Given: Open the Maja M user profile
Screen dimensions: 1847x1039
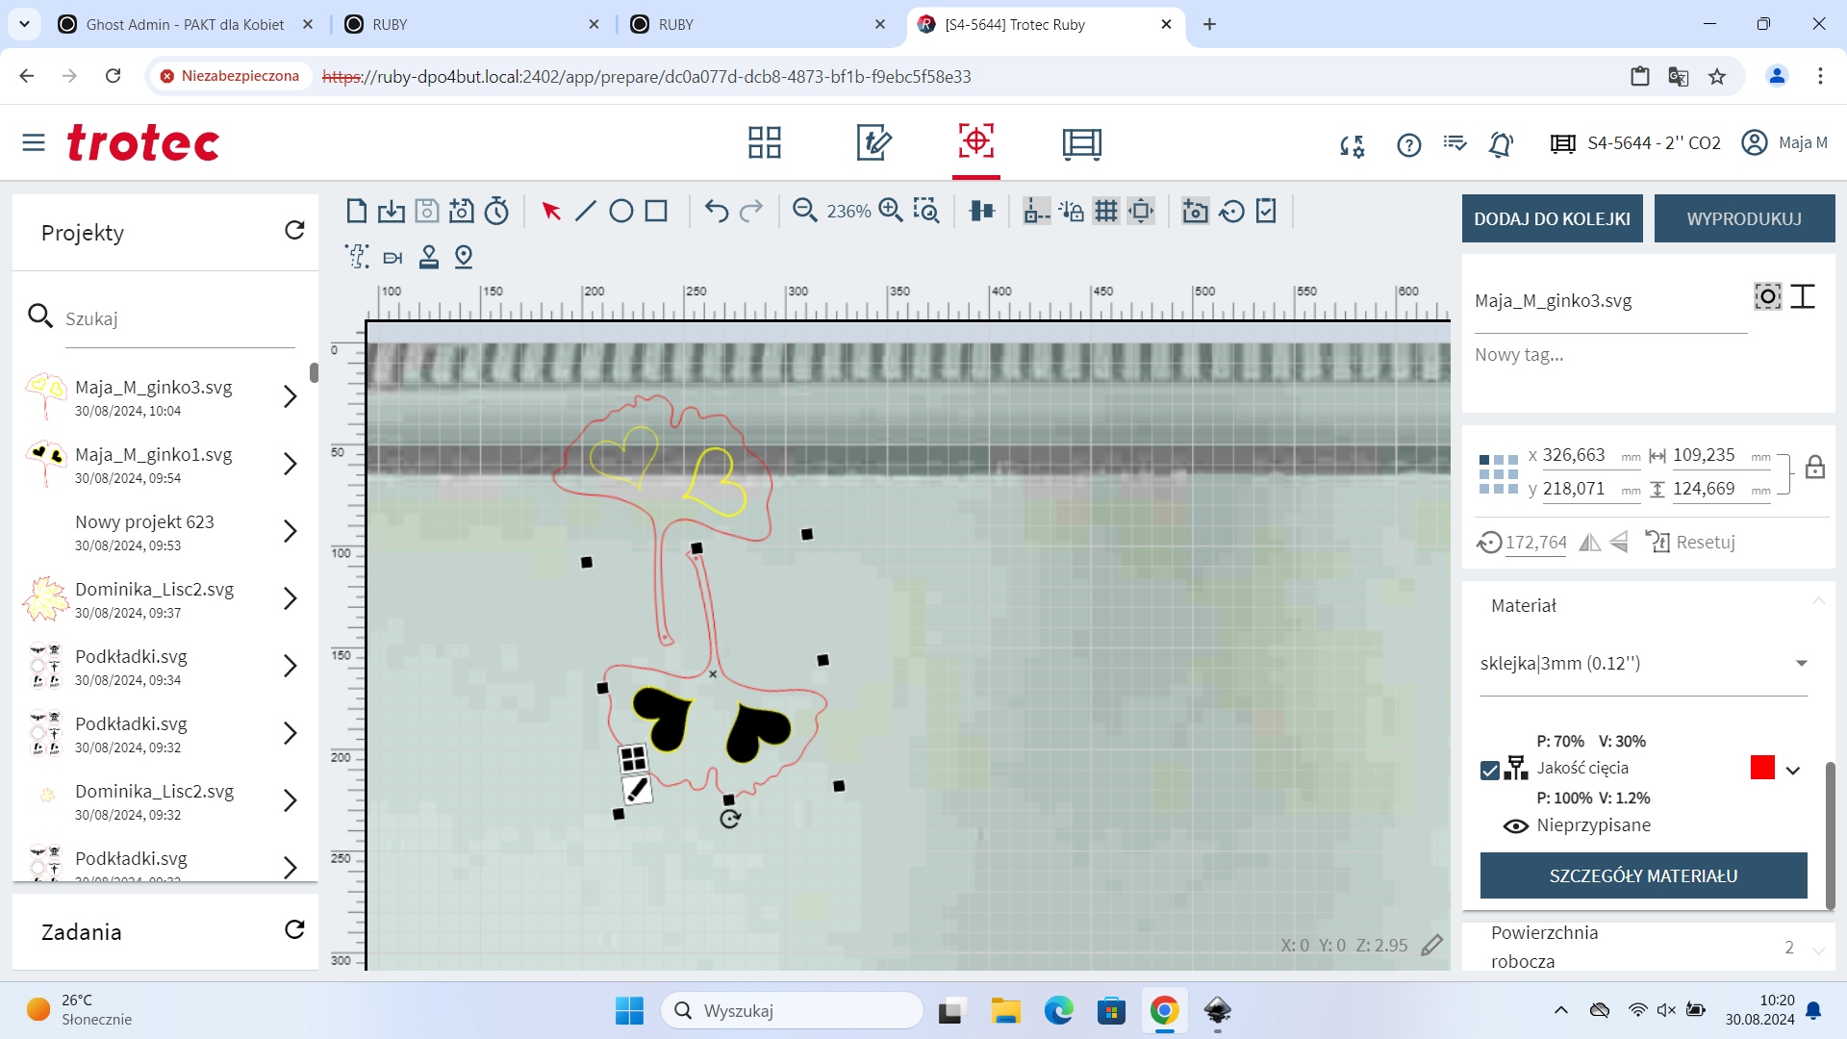Looking at the screenshot, I should coord(1784,142).
